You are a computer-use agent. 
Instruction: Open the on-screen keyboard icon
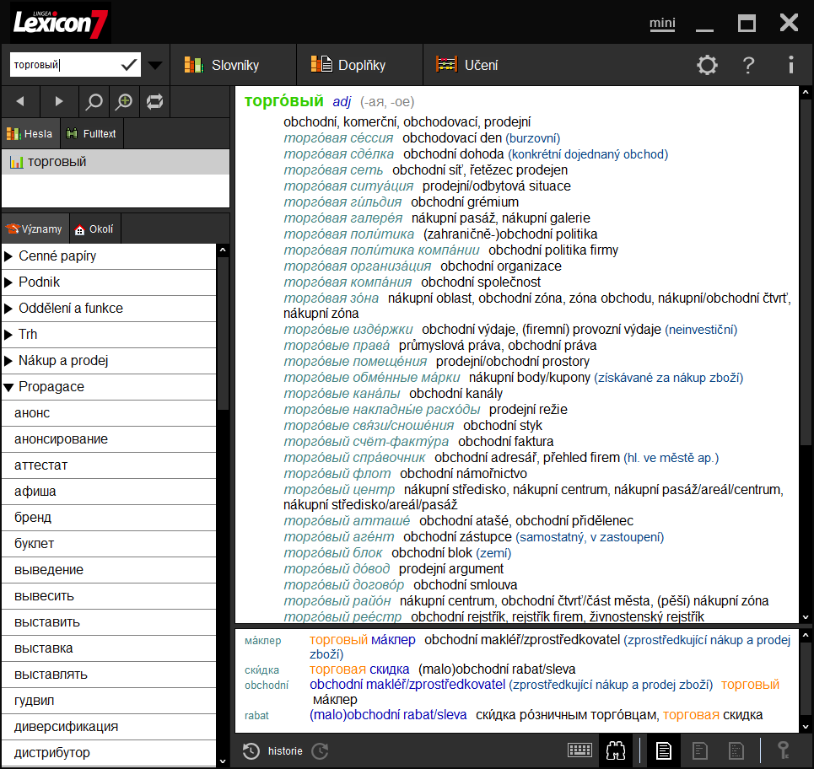[580, 750]
